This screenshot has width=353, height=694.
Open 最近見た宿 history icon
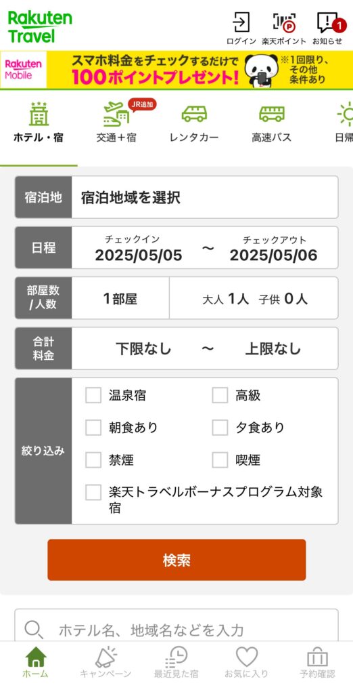[x=176, y=657]
